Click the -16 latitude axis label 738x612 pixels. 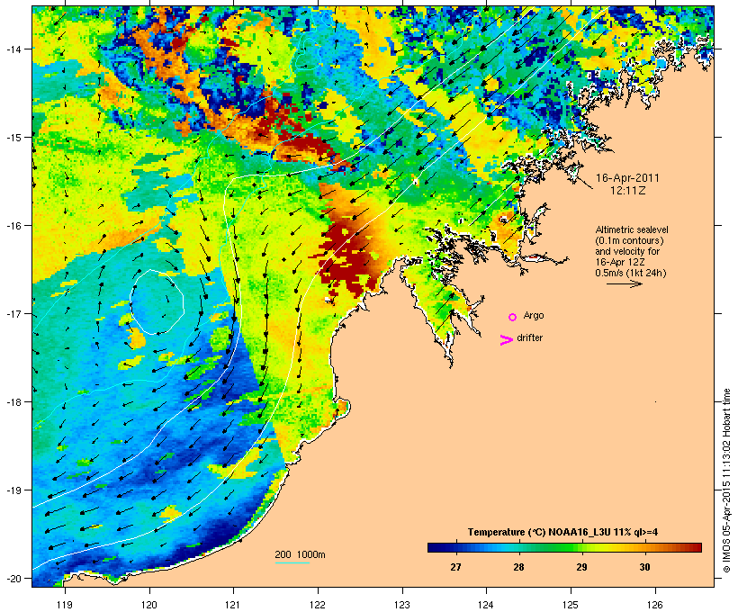tap(13, 226)
